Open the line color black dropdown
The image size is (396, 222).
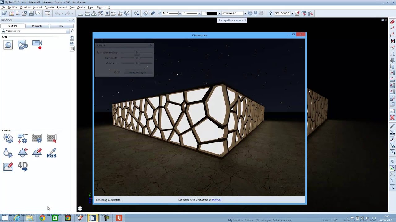219,13
